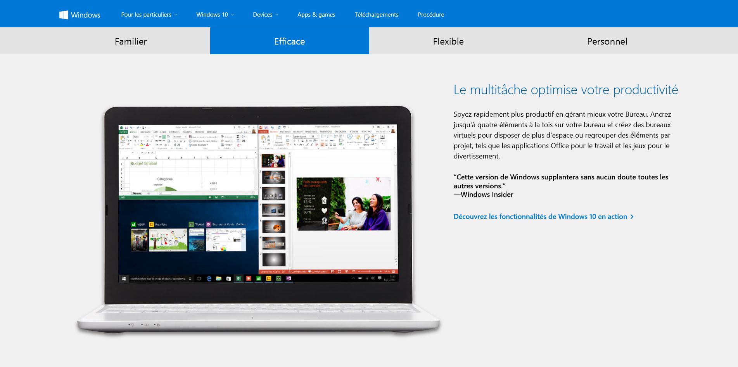
Task: Open the Procédure menu item
Action: point(431,15)
